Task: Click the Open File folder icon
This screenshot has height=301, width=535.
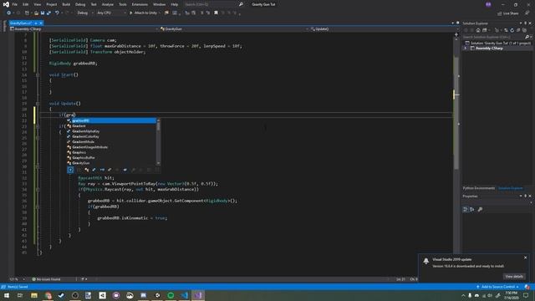Action: tap(36, 13)
